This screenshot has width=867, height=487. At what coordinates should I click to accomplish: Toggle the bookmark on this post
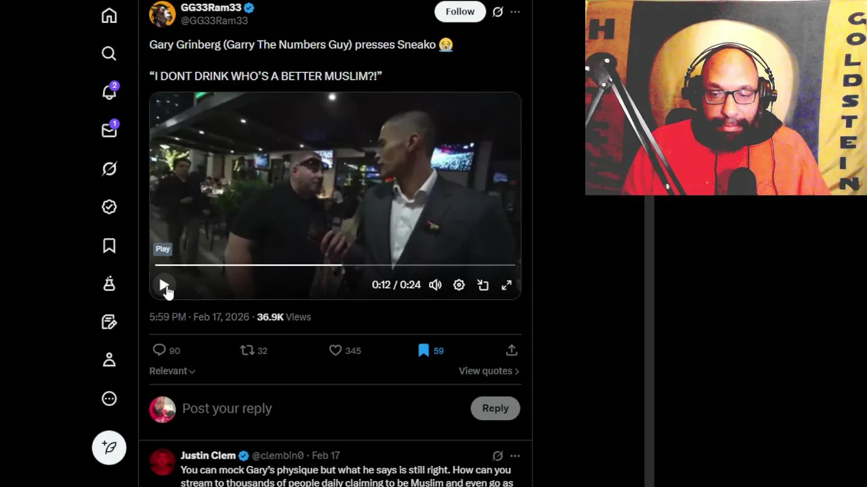coord(423,350)
